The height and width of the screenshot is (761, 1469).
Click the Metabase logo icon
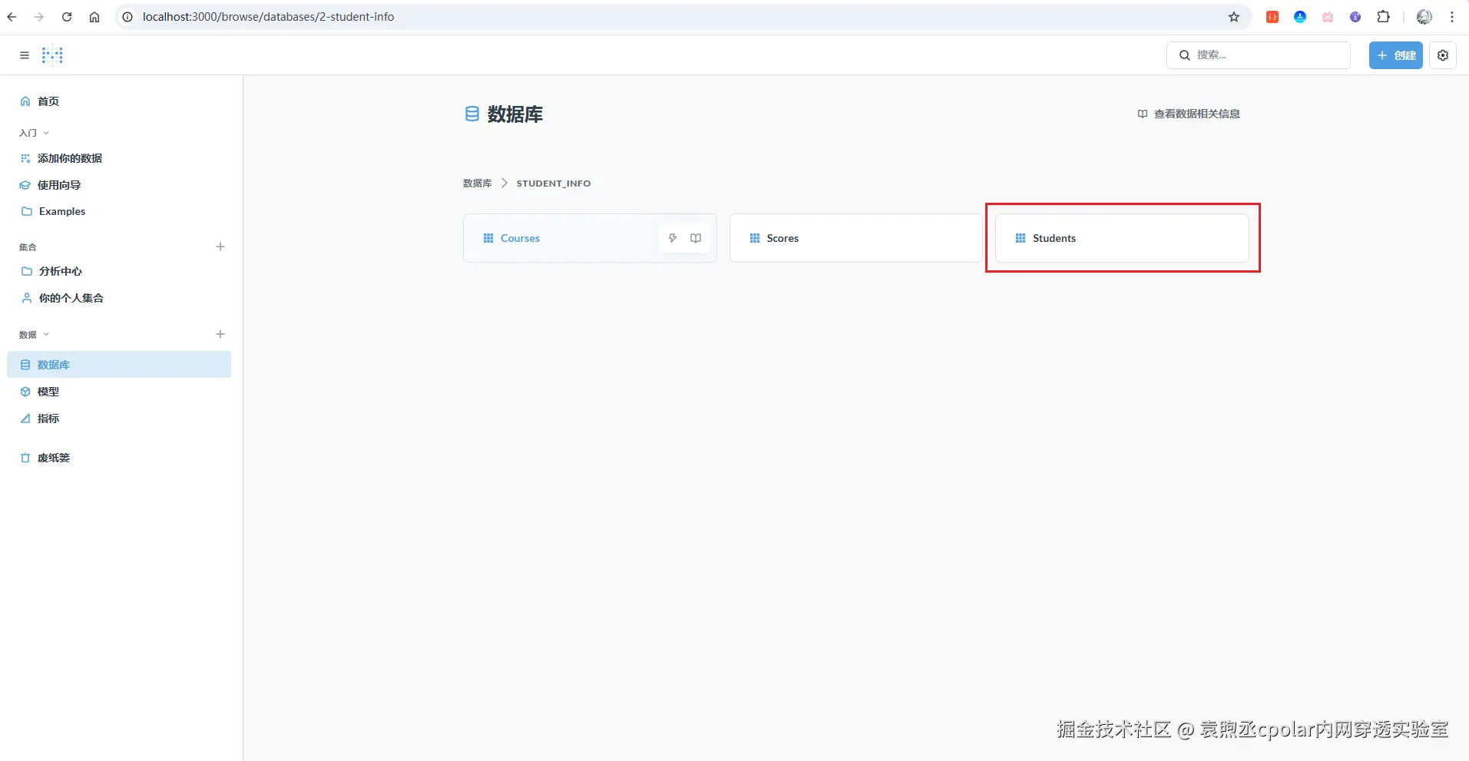(x=52, y=55)
